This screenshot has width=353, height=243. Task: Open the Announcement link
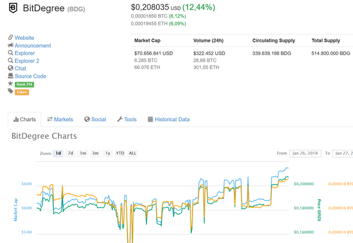click(33, 46)
